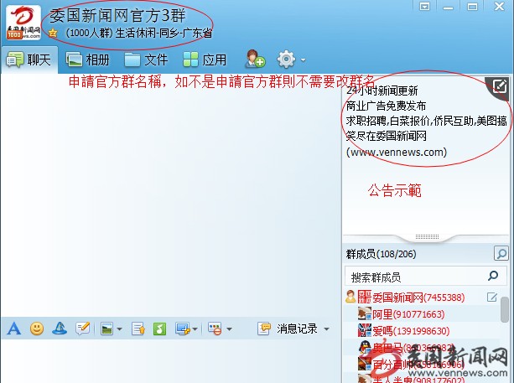This screenshot has height=383, width=514.
Task: Open the group settings gear
Action: click(286, 60)
